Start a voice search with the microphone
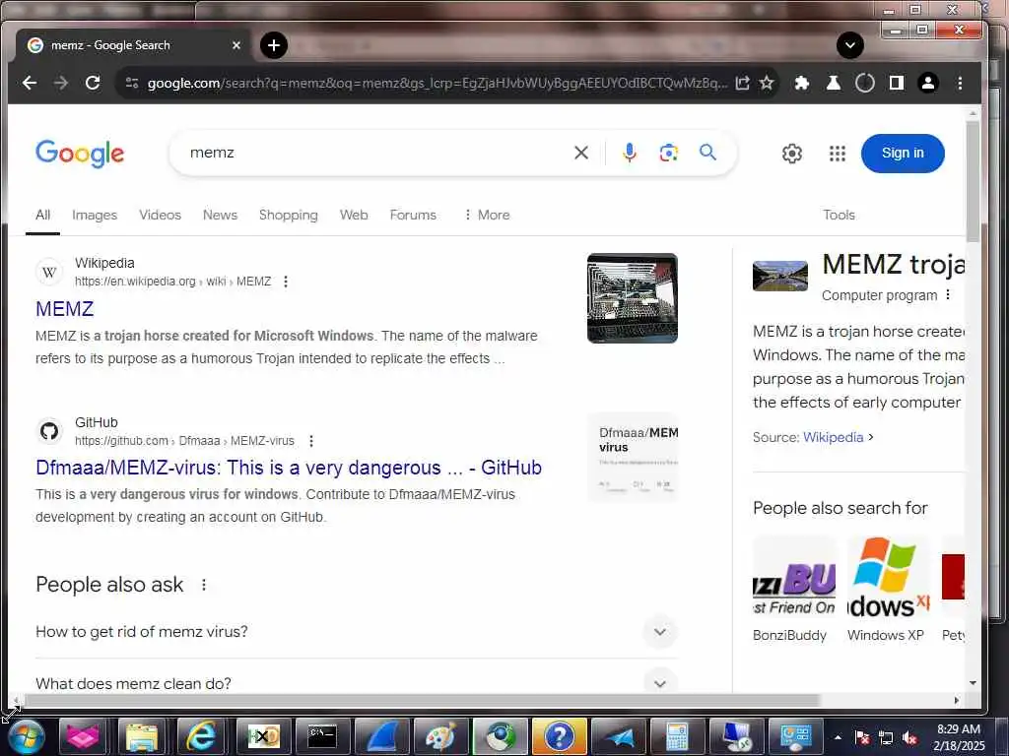1009x756 pixels. (630, 153)
